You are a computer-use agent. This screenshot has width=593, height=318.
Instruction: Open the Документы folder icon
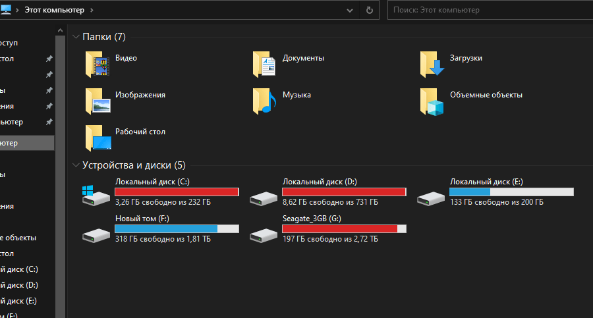pyautogui.click(x=265, y=65)
